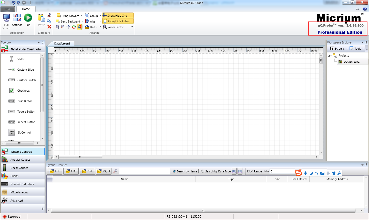This screenshot has height=220, width=369.
Task: Copy the selected control
Action: pyautogui.click(x=49, y=21)
